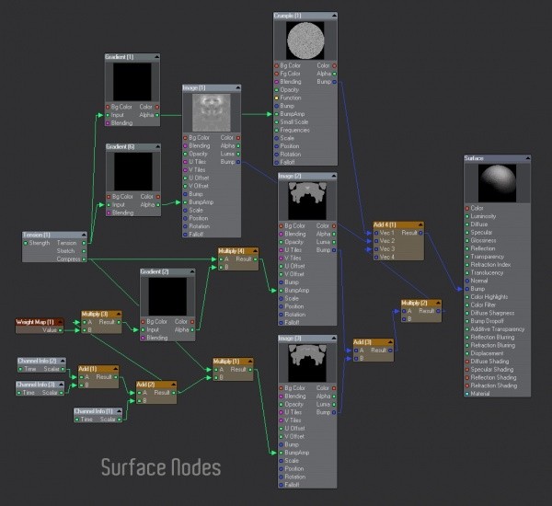Click Alpha output dot of Gradient (2)
Screen dimensions: 552x506
pos(192,330)
